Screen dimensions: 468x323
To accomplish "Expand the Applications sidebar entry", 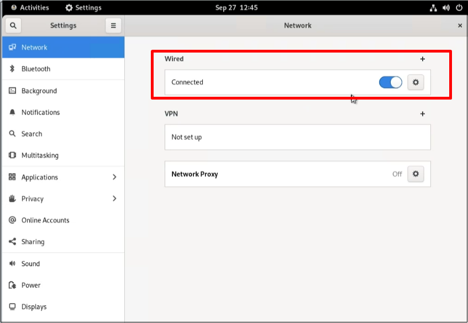I will click(x=114, y=178).
